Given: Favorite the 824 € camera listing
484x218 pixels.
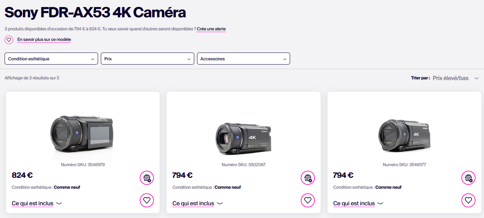Looking at the screenshot, I should (x=147, y=200).
